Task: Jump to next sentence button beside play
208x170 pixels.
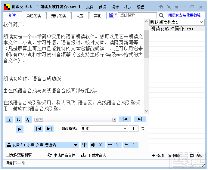Action: pos(49,129)
